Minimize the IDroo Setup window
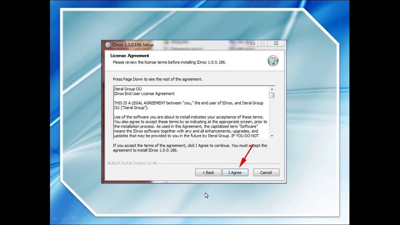Image resolution: width=400 pixels, height=225 pixels. click(252, 43)
